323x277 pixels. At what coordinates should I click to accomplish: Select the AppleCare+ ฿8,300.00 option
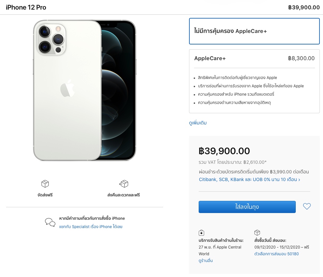[254, 59]
